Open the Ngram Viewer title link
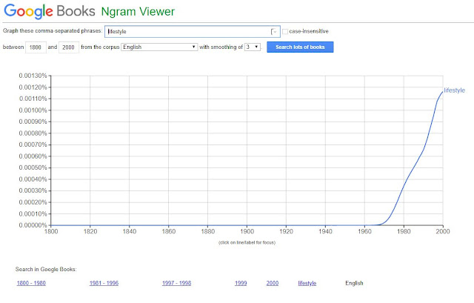This screenshot has width=474, height=303. click(x=138, y=12)
